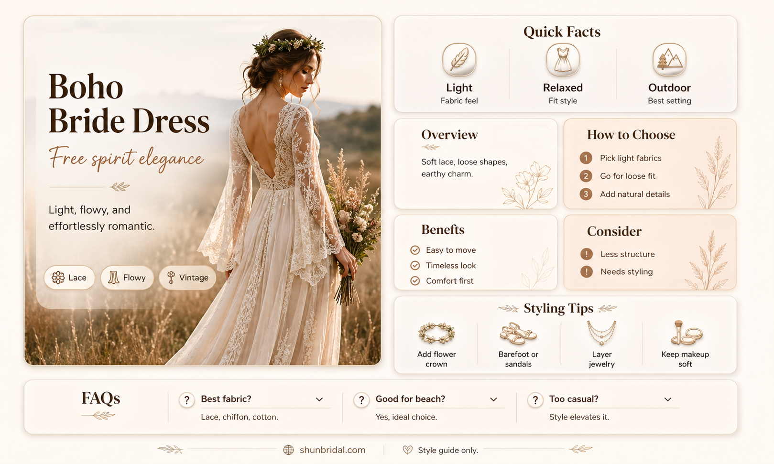The image size is (774, 464).
Task: Click the Good for beach? question text
Action: [x=410, y=399]
